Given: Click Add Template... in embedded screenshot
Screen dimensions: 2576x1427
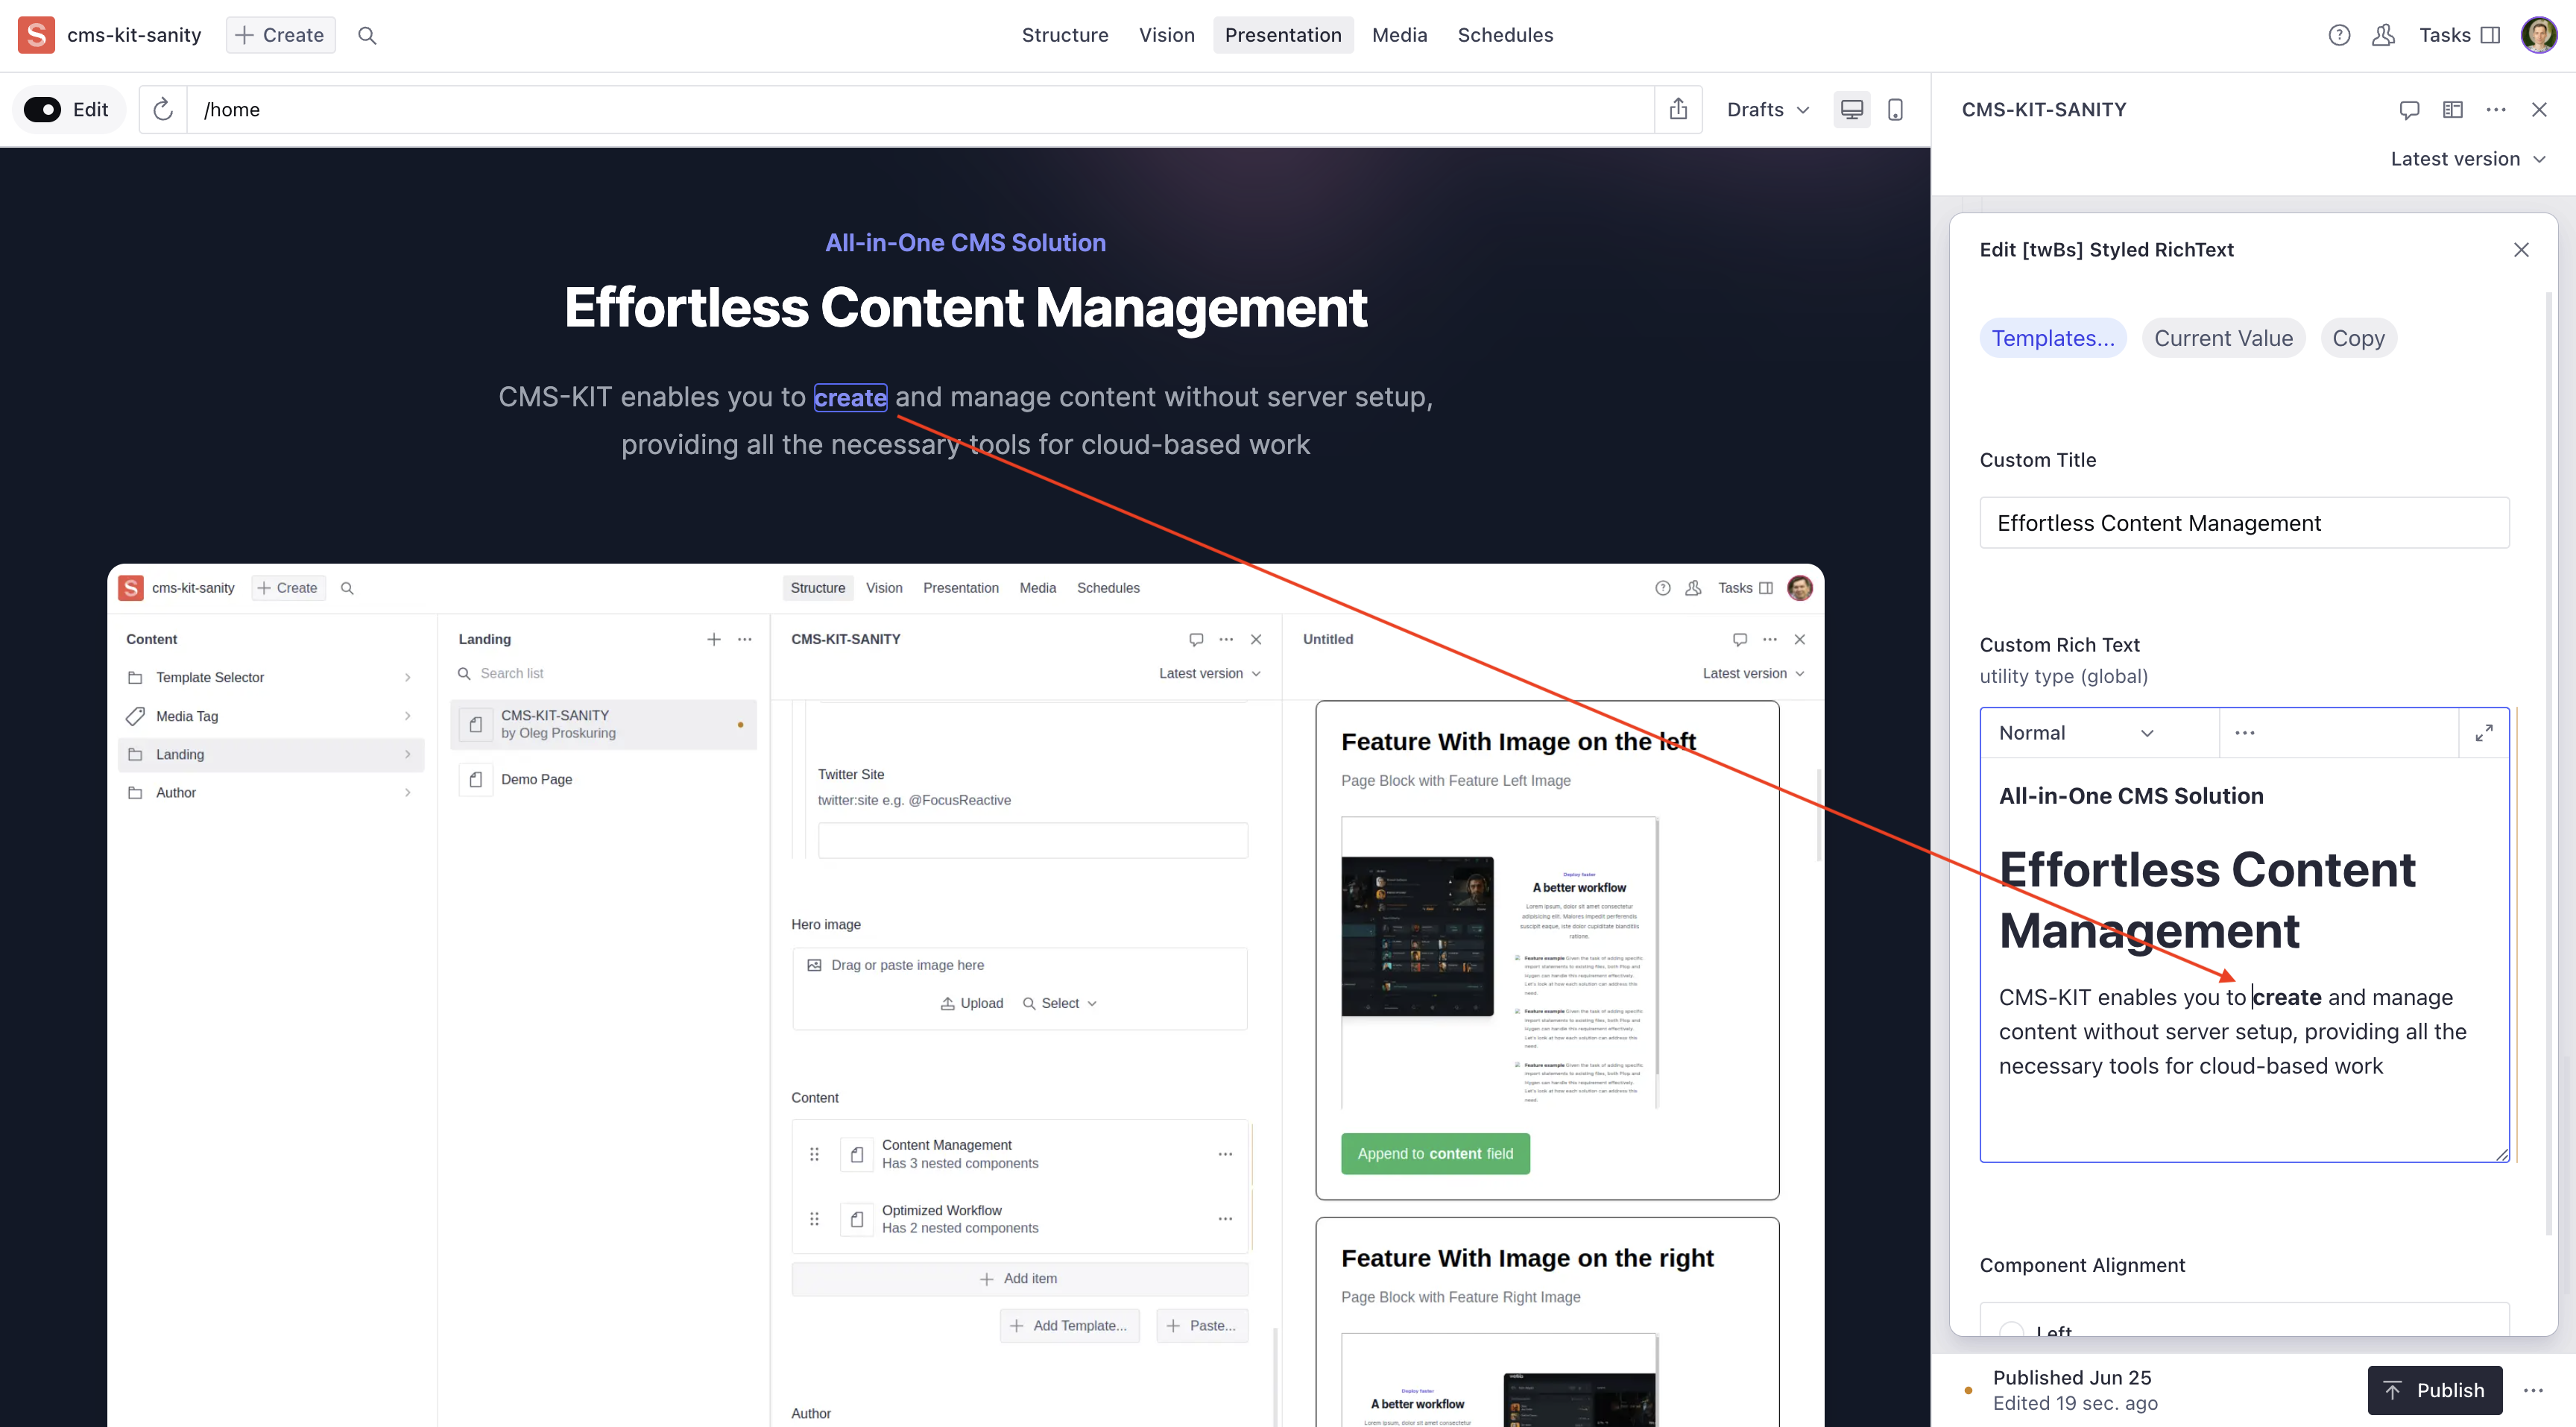Looking at the screenshot, I should pyautogui.click(x=1069, y=1325).
